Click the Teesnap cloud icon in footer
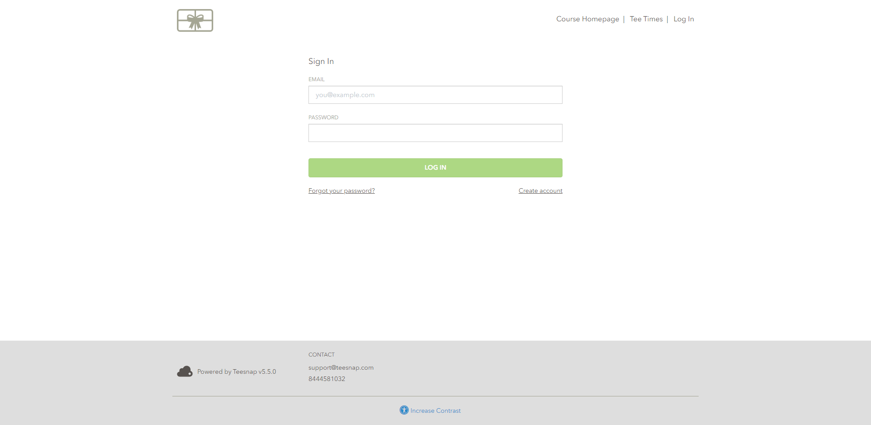 185,371
